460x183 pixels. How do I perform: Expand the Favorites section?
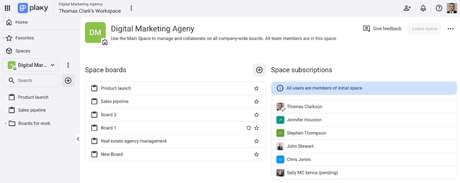(x=3, y=38)
